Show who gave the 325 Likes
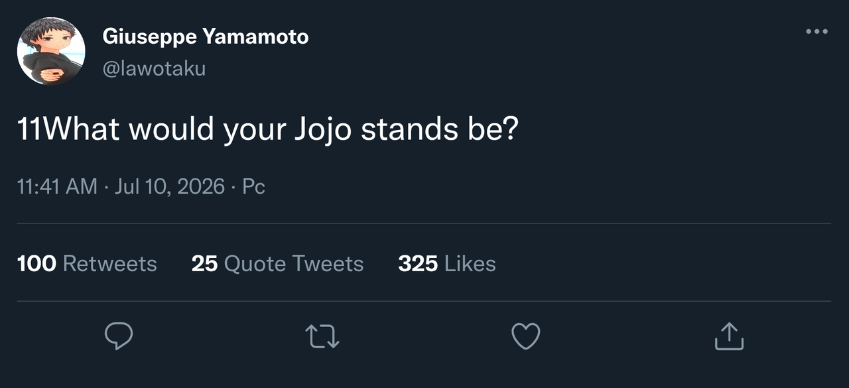The image size is (849, 388). point(447,264)
